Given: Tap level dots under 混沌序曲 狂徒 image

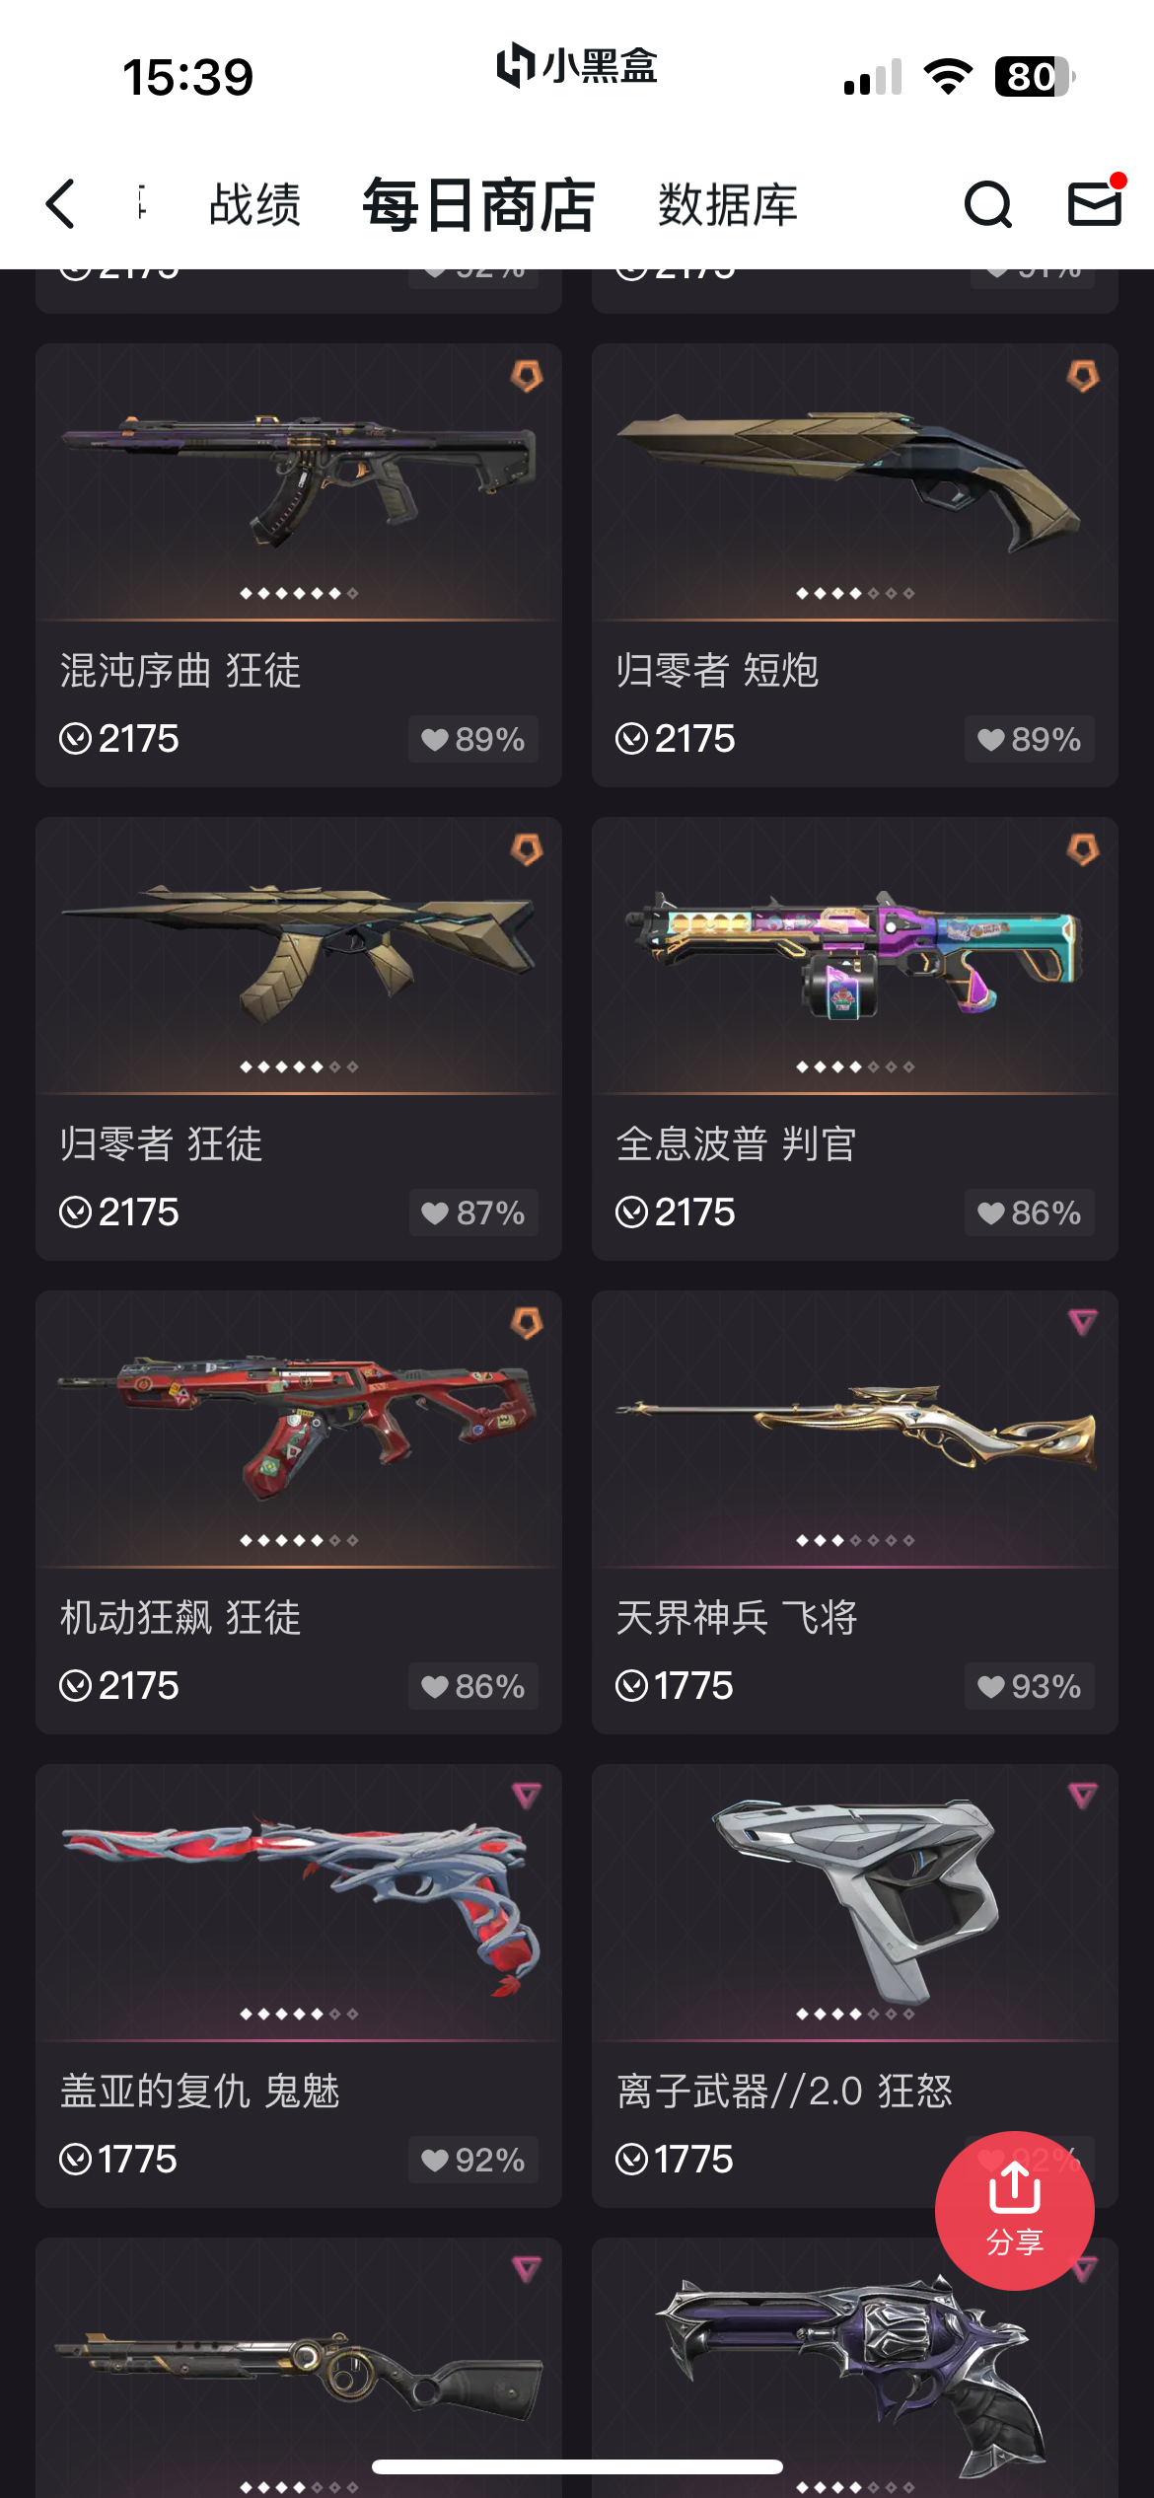Looking at the screenshot, I should pyautogui.click(x=299, y=593).
